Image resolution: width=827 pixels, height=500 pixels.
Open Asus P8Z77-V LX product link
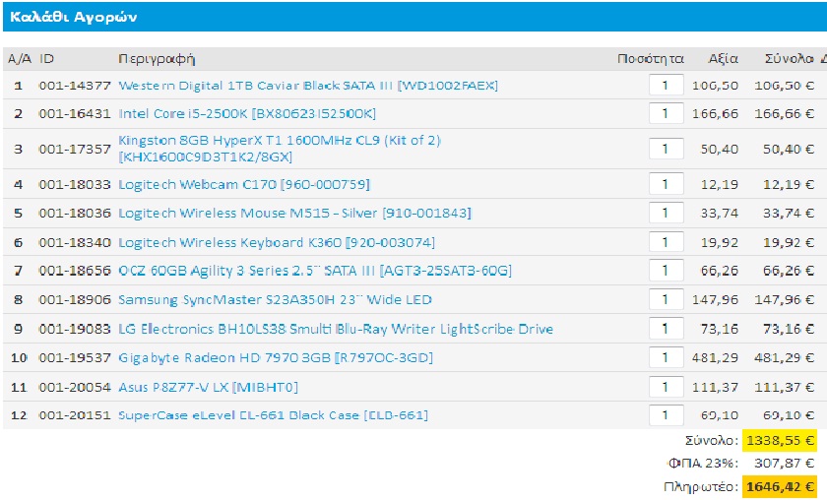click(x=208, y=387)
